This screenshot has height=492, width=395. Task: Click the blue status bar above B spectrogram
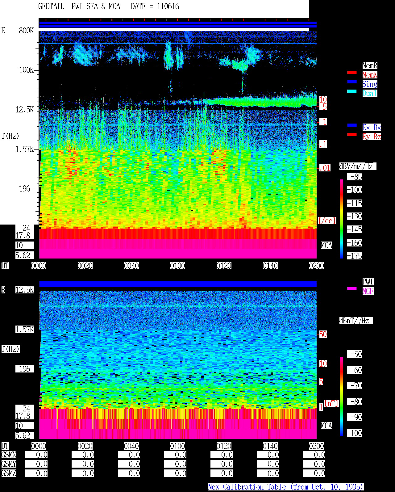(178, 284)
